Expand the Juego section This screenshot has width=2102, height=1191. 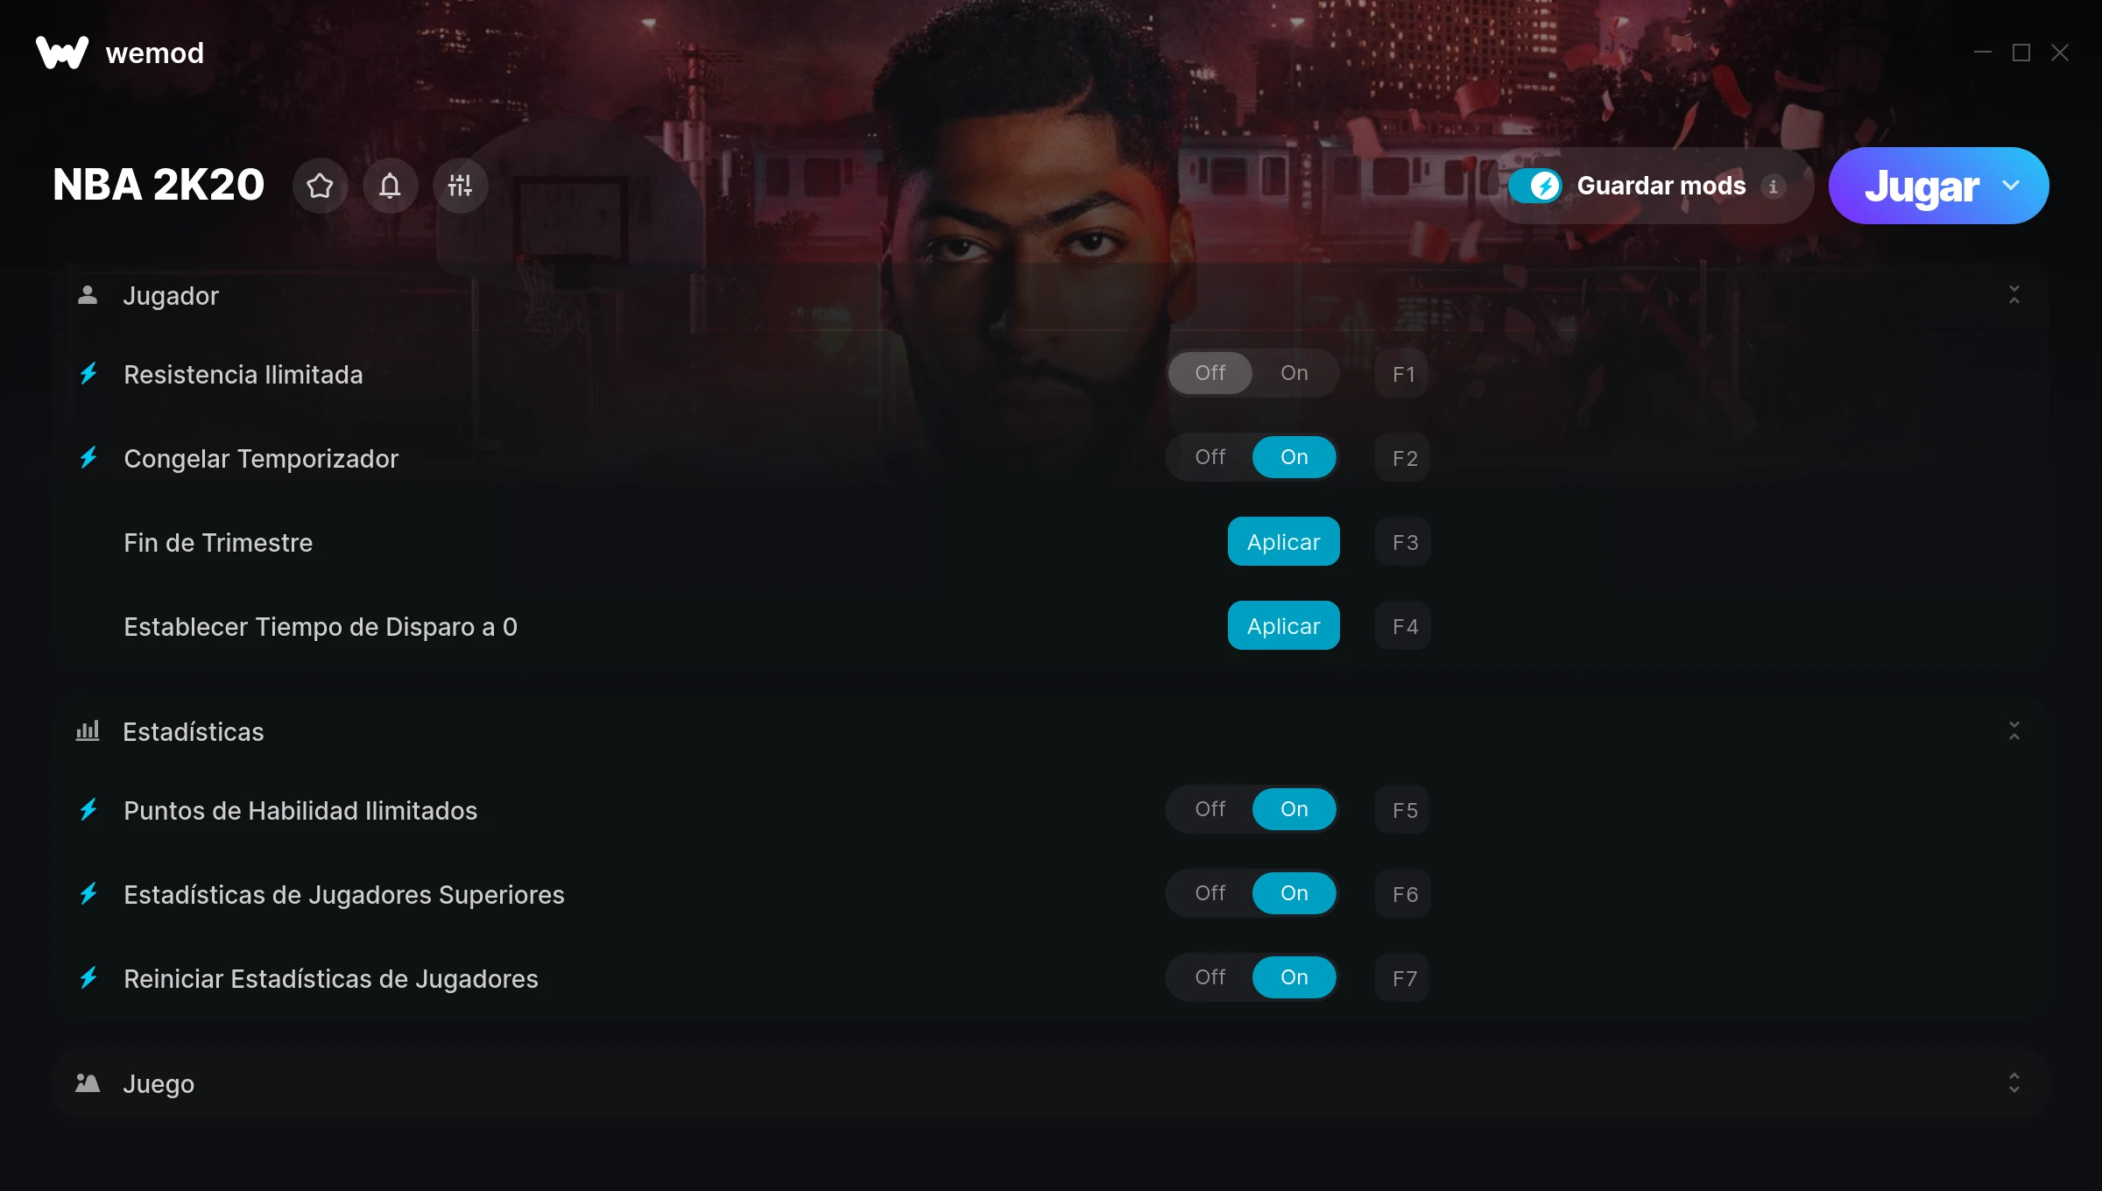(x=2014, y=1083)
